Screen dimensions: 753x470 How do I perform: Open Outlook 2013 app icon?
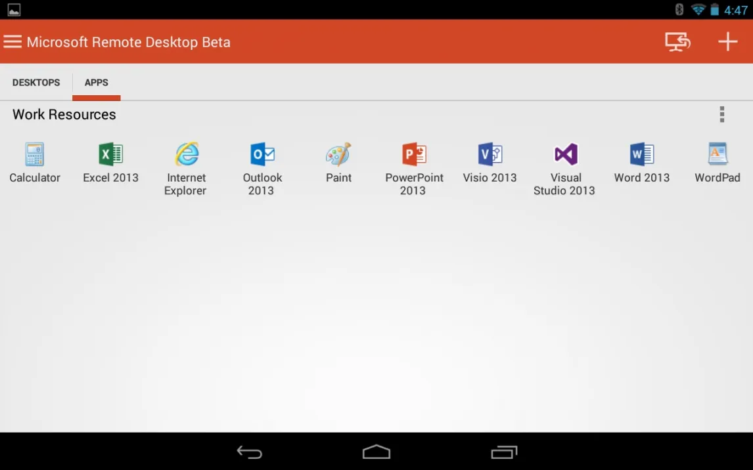click(262, 155)
